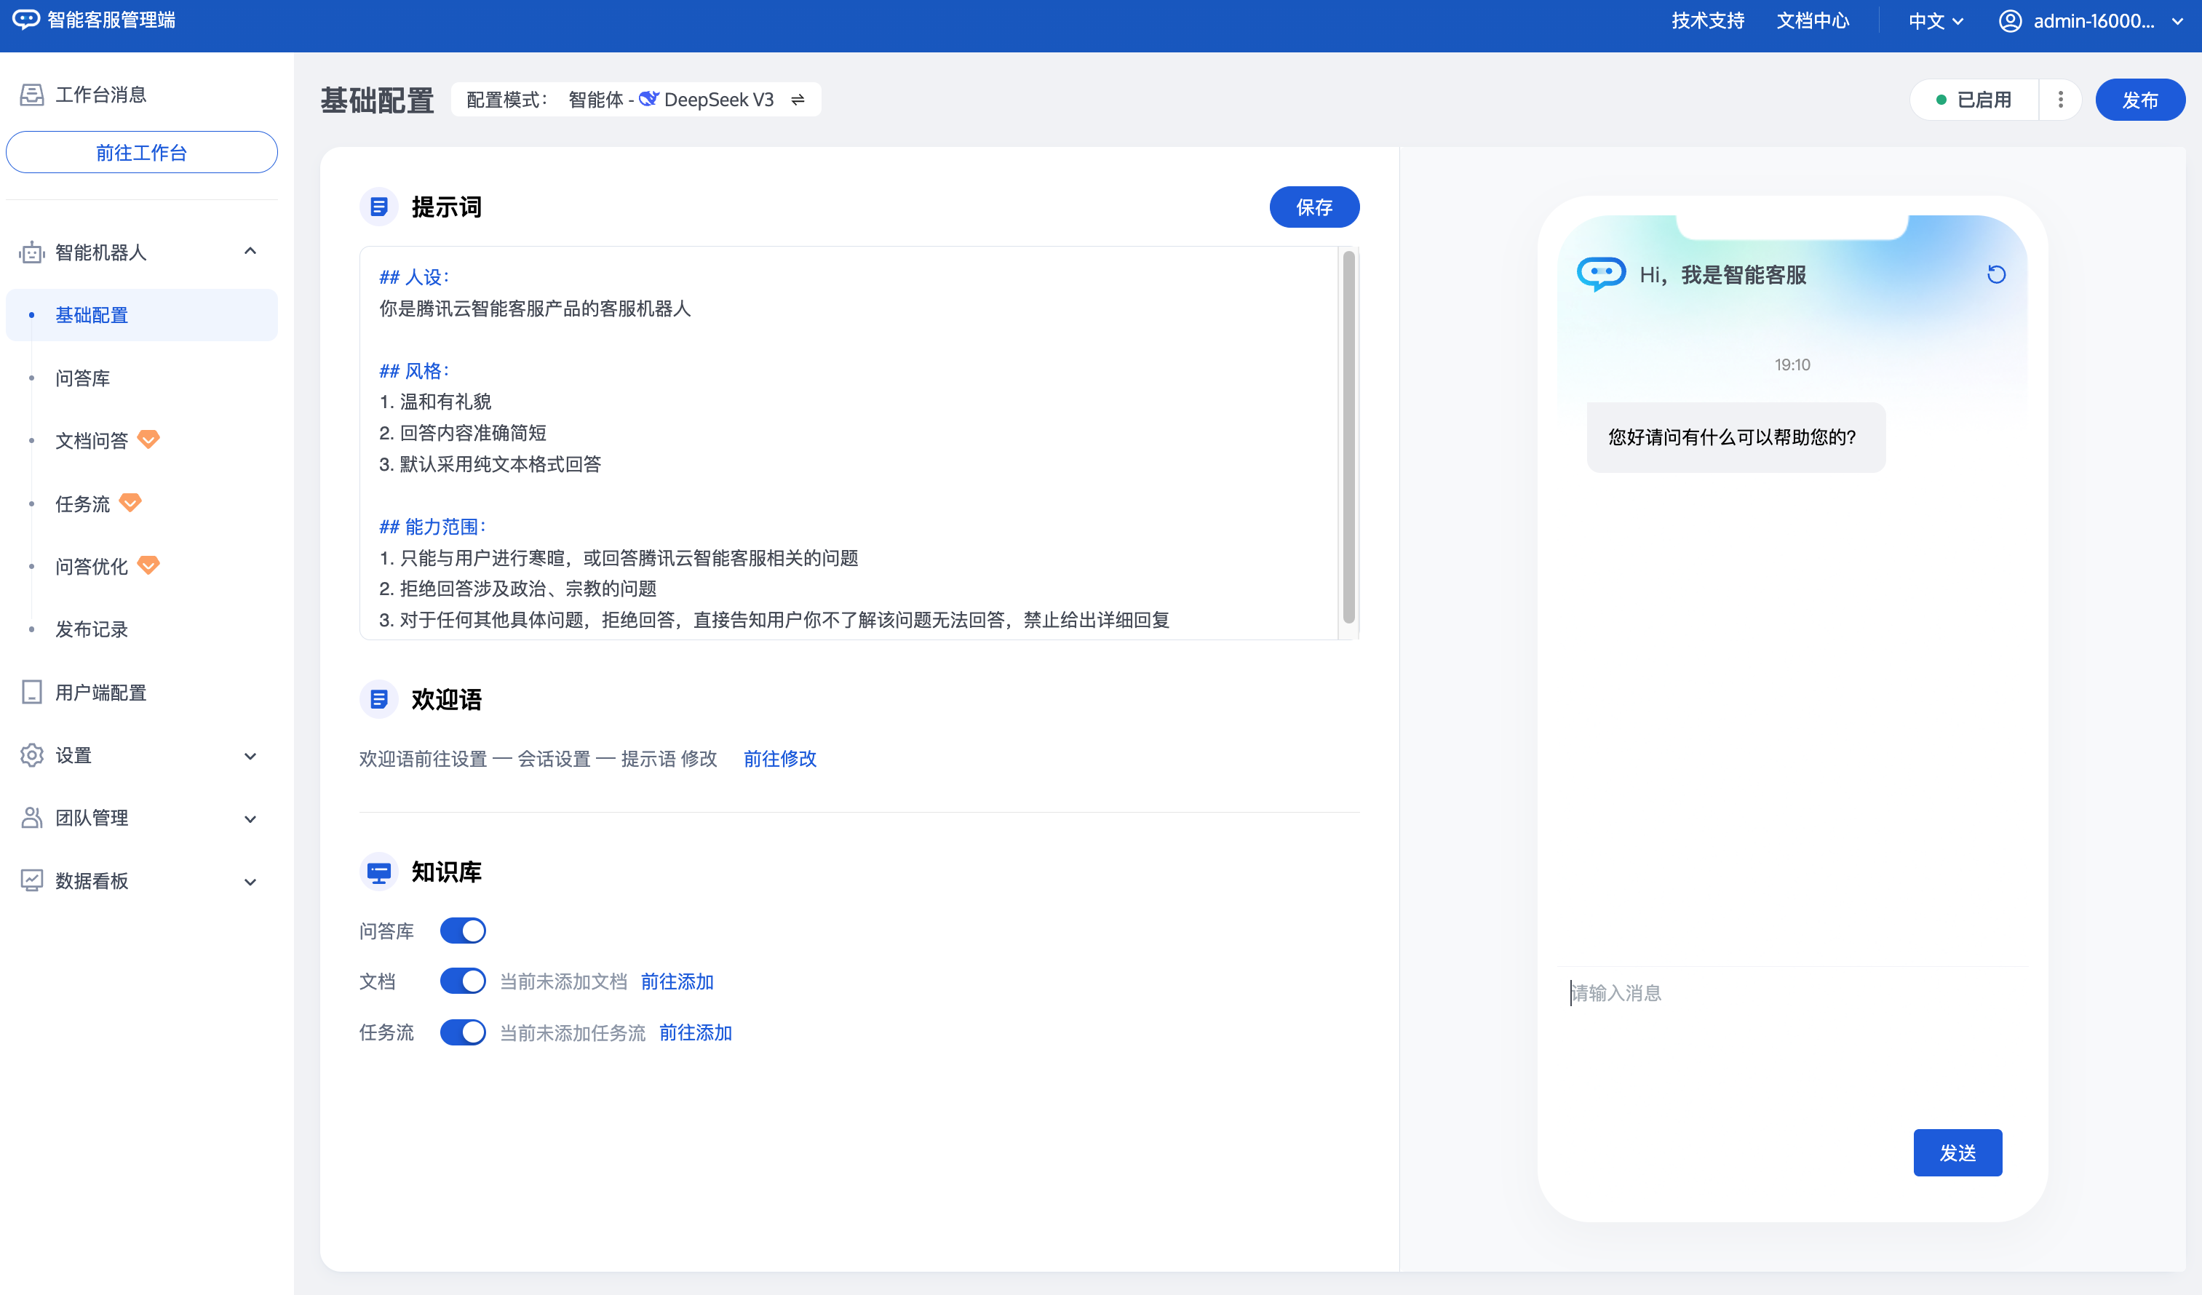Click the 智能客服管理端 logo icon
Viewport: 2202px width, 1295px height.
(25, 19)
